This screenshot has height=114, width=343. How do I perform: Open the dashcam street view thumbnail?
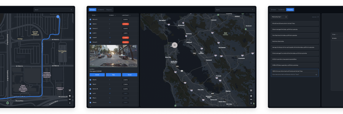(114, 56)
